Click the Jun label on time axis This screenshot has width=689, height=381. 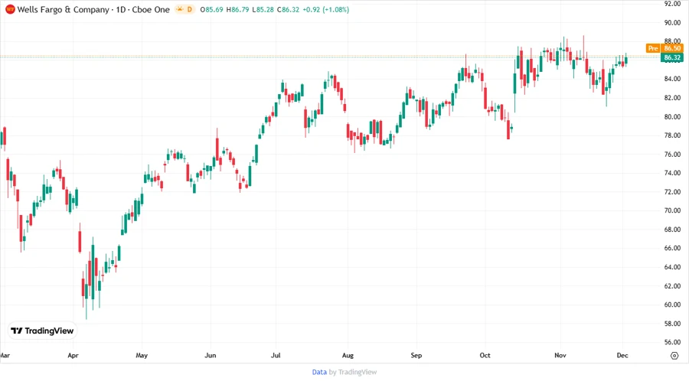211,356
